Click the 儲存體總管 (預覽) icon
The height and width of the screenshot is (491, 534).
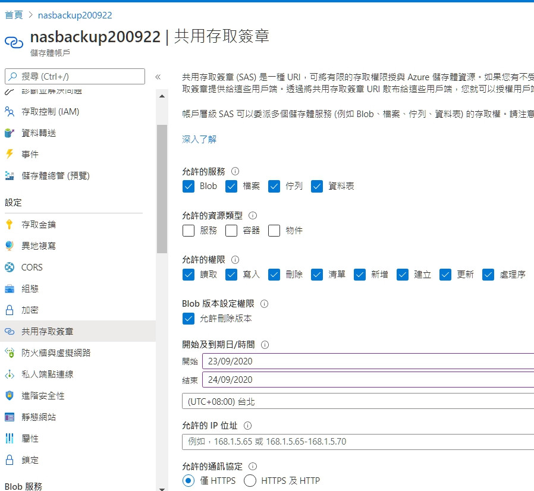click(10, 176)
